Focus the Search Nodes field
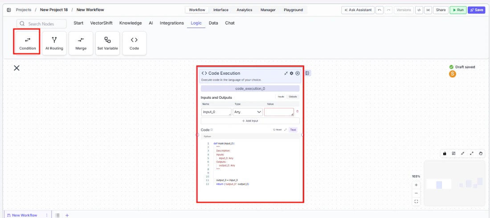 41,24
